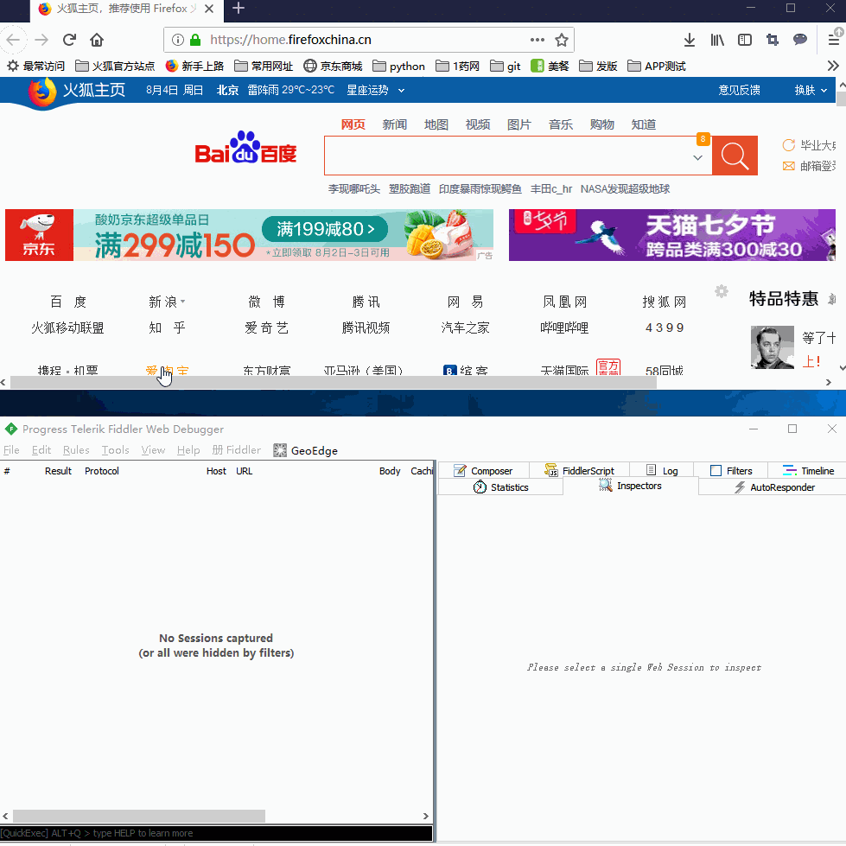Open the FiddlerScript tab
This screenshot has height=846, width=846.
[x=580, y=471]
